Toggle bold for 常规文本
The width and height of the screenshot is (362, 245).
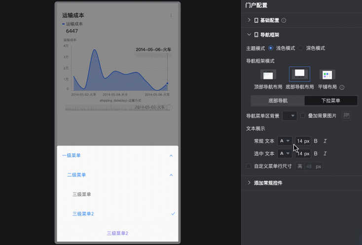[316, 141]
